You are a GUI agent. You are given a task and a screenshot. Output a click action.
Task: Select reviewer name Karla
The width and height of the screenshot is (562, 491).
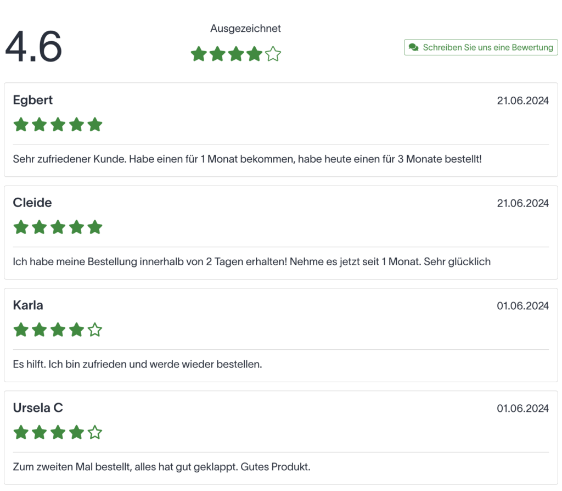(28, 305)
